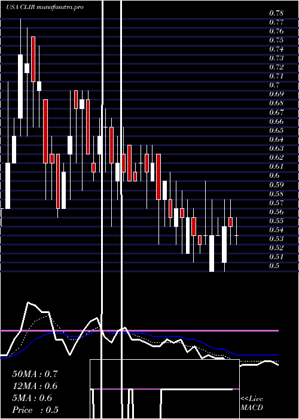
Task: Choose the 0.71 price level label
Action: point(276,77)
